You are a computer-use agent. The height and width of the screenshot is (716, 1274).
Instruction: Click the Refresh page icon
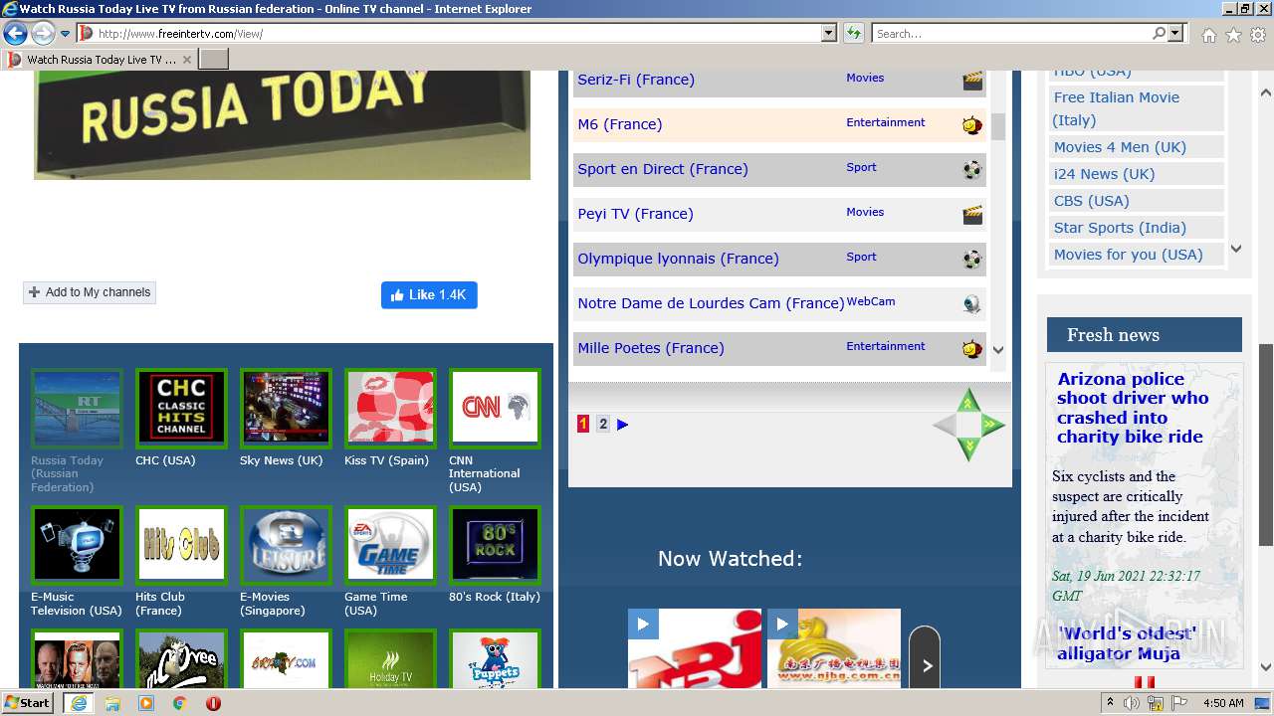[854, 34]
